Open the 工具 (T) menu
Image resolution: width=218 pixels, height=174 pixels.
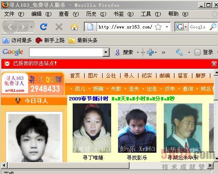pos(151,14)
